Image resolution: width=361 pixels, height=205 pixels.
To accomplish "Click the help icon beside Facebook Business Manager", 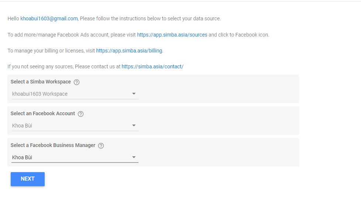I will pos(101,146).
